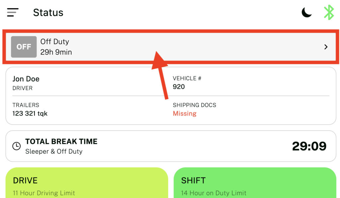The height and width of the screenshot is (198, 340).
Task: Select trailers 123 321 tqk entry
Action: coord(30,114)
